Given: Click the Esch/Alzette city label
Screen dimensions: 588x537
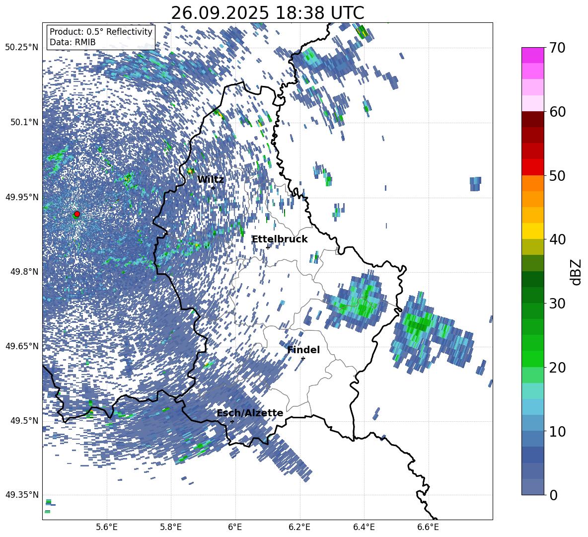Looking at the screenshot, I should click(250, 413).
